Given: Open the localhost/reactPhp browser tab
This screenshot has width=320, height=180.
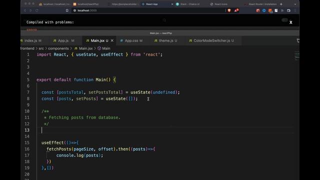Looking at the screenshot, I should (86, 4).
